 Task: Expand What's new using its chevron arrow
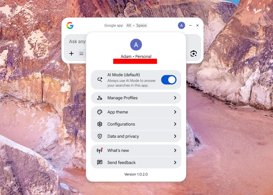(x=175, y=150)
